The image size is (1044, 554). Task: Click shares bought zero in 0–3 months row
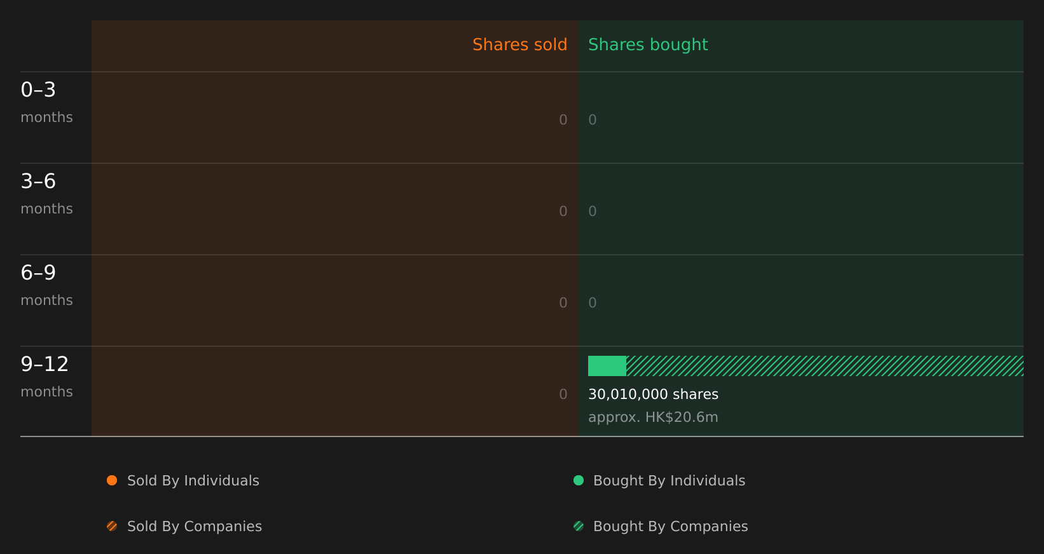(593, 120)
